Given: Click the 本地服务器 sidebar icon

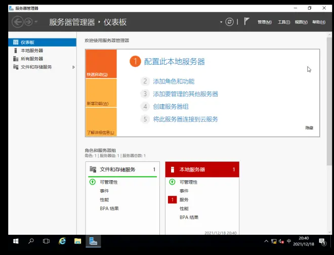Looking at the screenshot, I should pyautogui.click(x=16, y=51).
